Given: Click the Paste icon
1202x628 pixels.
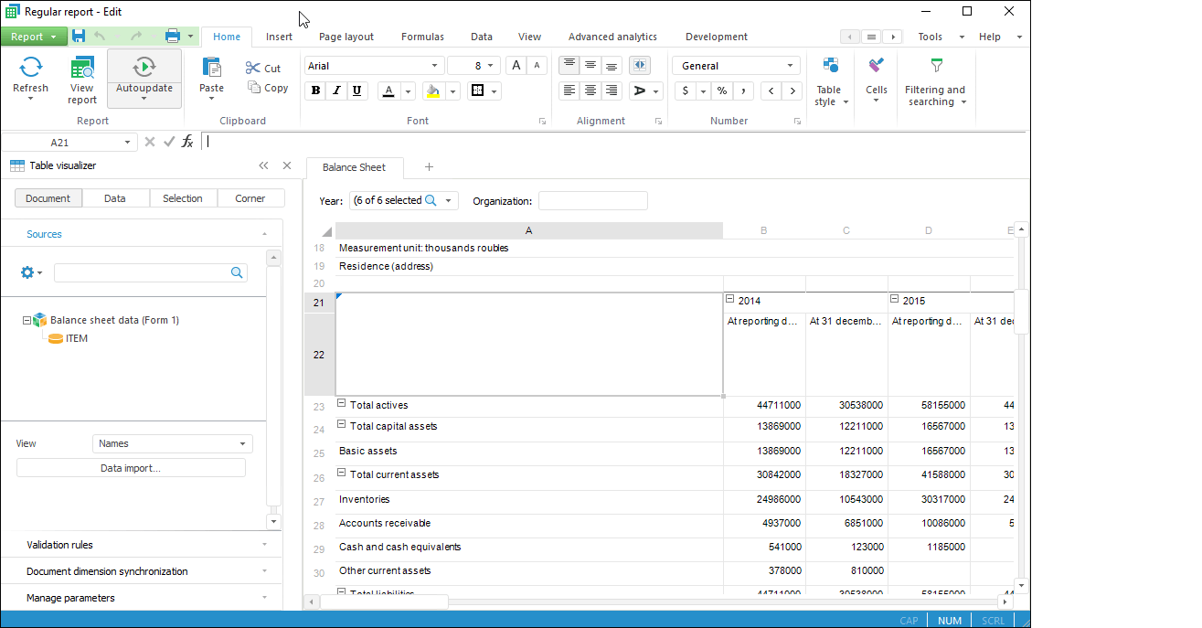Looking at the screenshot, I should click(211, 68).
